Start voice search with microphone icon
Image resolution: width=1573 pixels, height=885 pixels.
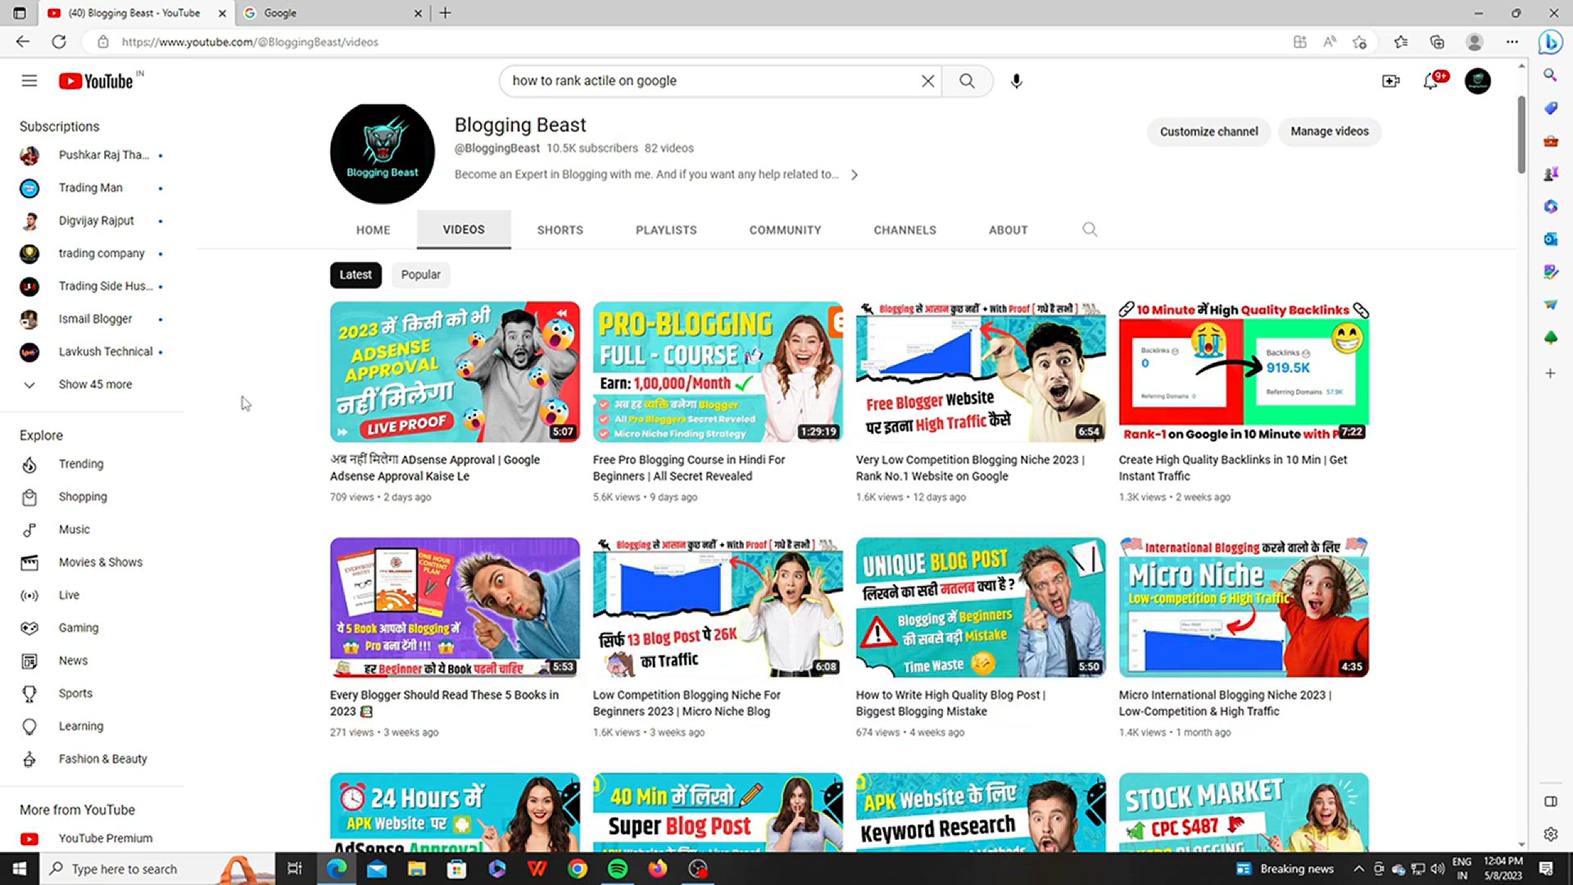point(1016,81)
